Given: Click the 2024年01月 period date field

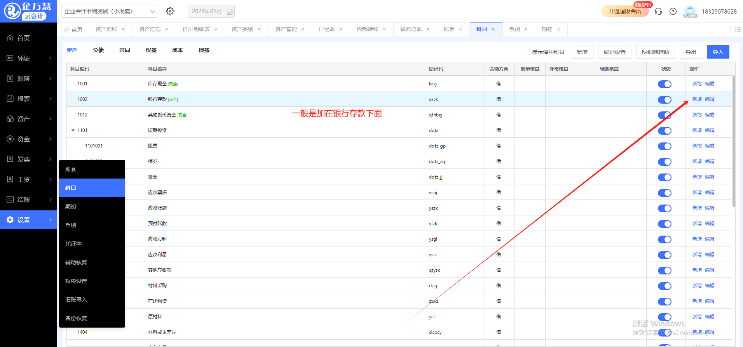Looking at the screenshot, I should pyautogui.click(x=211, y=11).
